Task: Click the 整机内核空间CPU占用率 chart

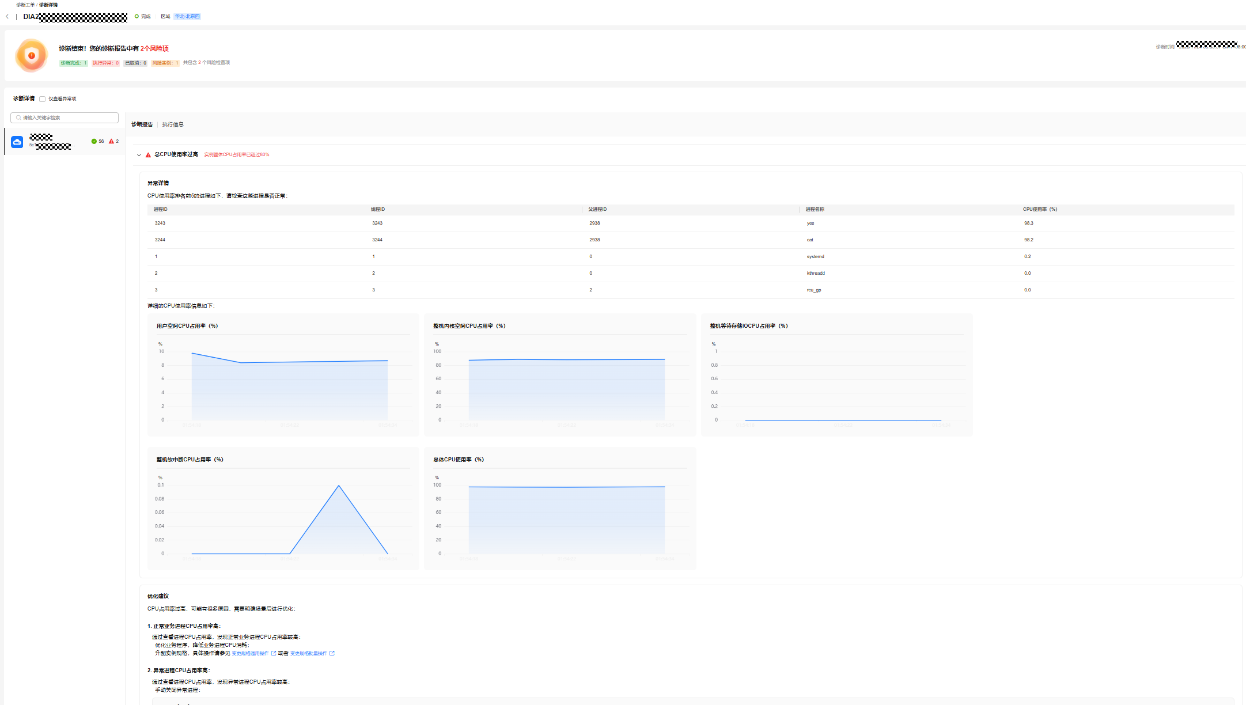Action: click(560, 375)
